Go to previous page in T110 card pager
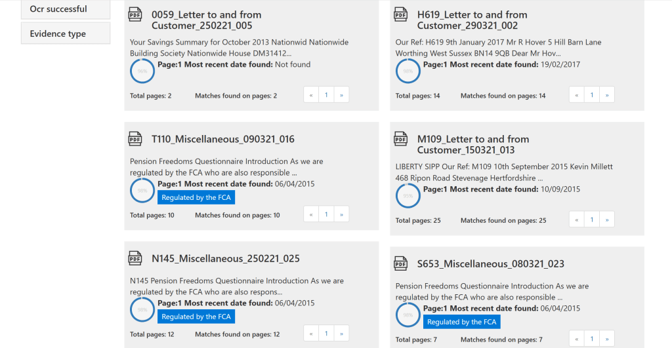This screenshot has height=348, width=672. (x=311, y=214)
